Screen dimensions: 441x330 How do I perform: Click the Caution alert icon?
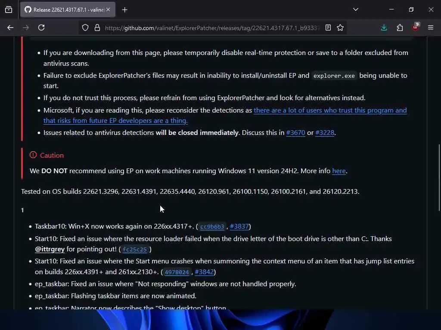[33, 155]
